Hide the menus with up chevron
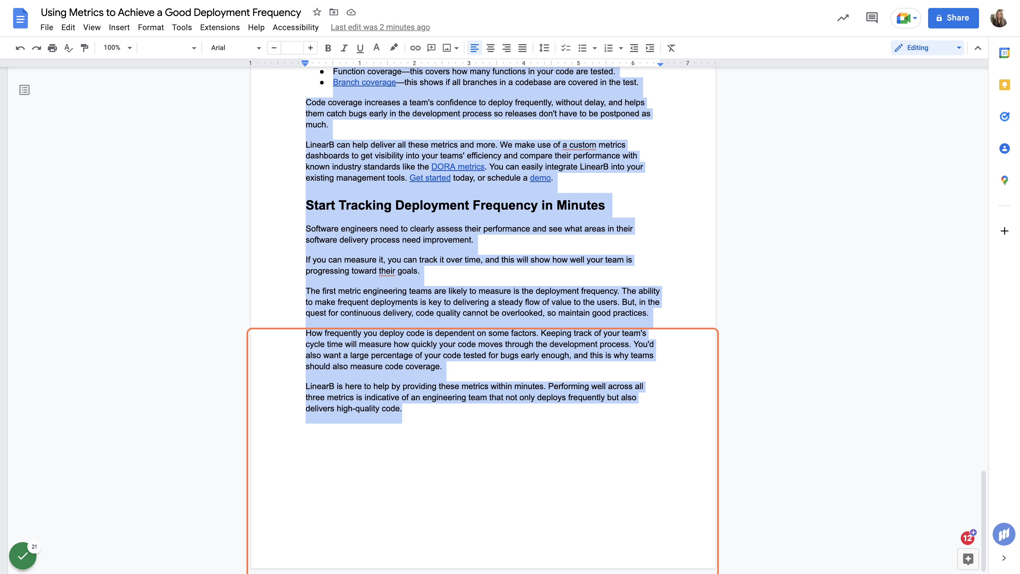Image resolution: width=1020 pixels, height=574 pixels. click(x=978, y=48)
